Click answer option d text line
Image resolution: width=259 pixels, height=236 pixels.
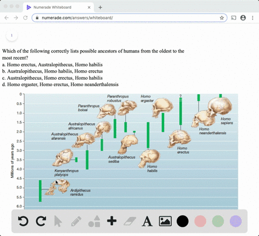pyautogui.click(x=60, y=84)
